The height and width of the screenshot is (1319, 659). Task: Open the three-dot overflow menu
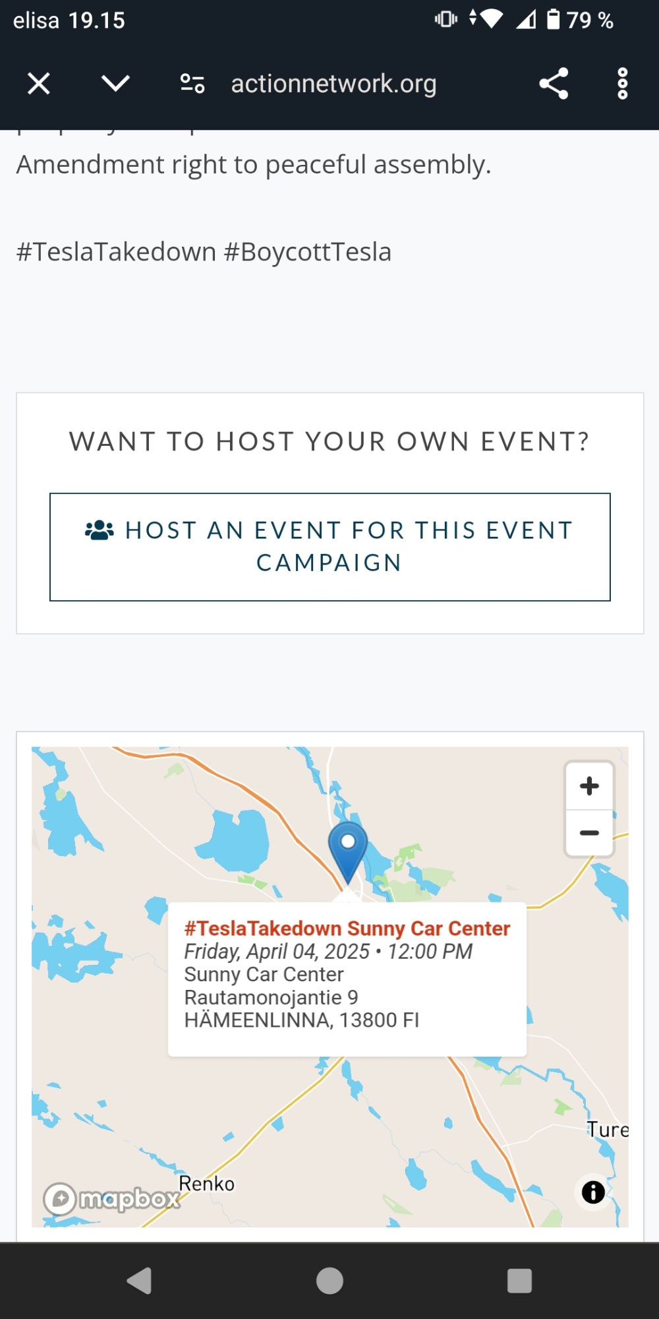point(622,84)
